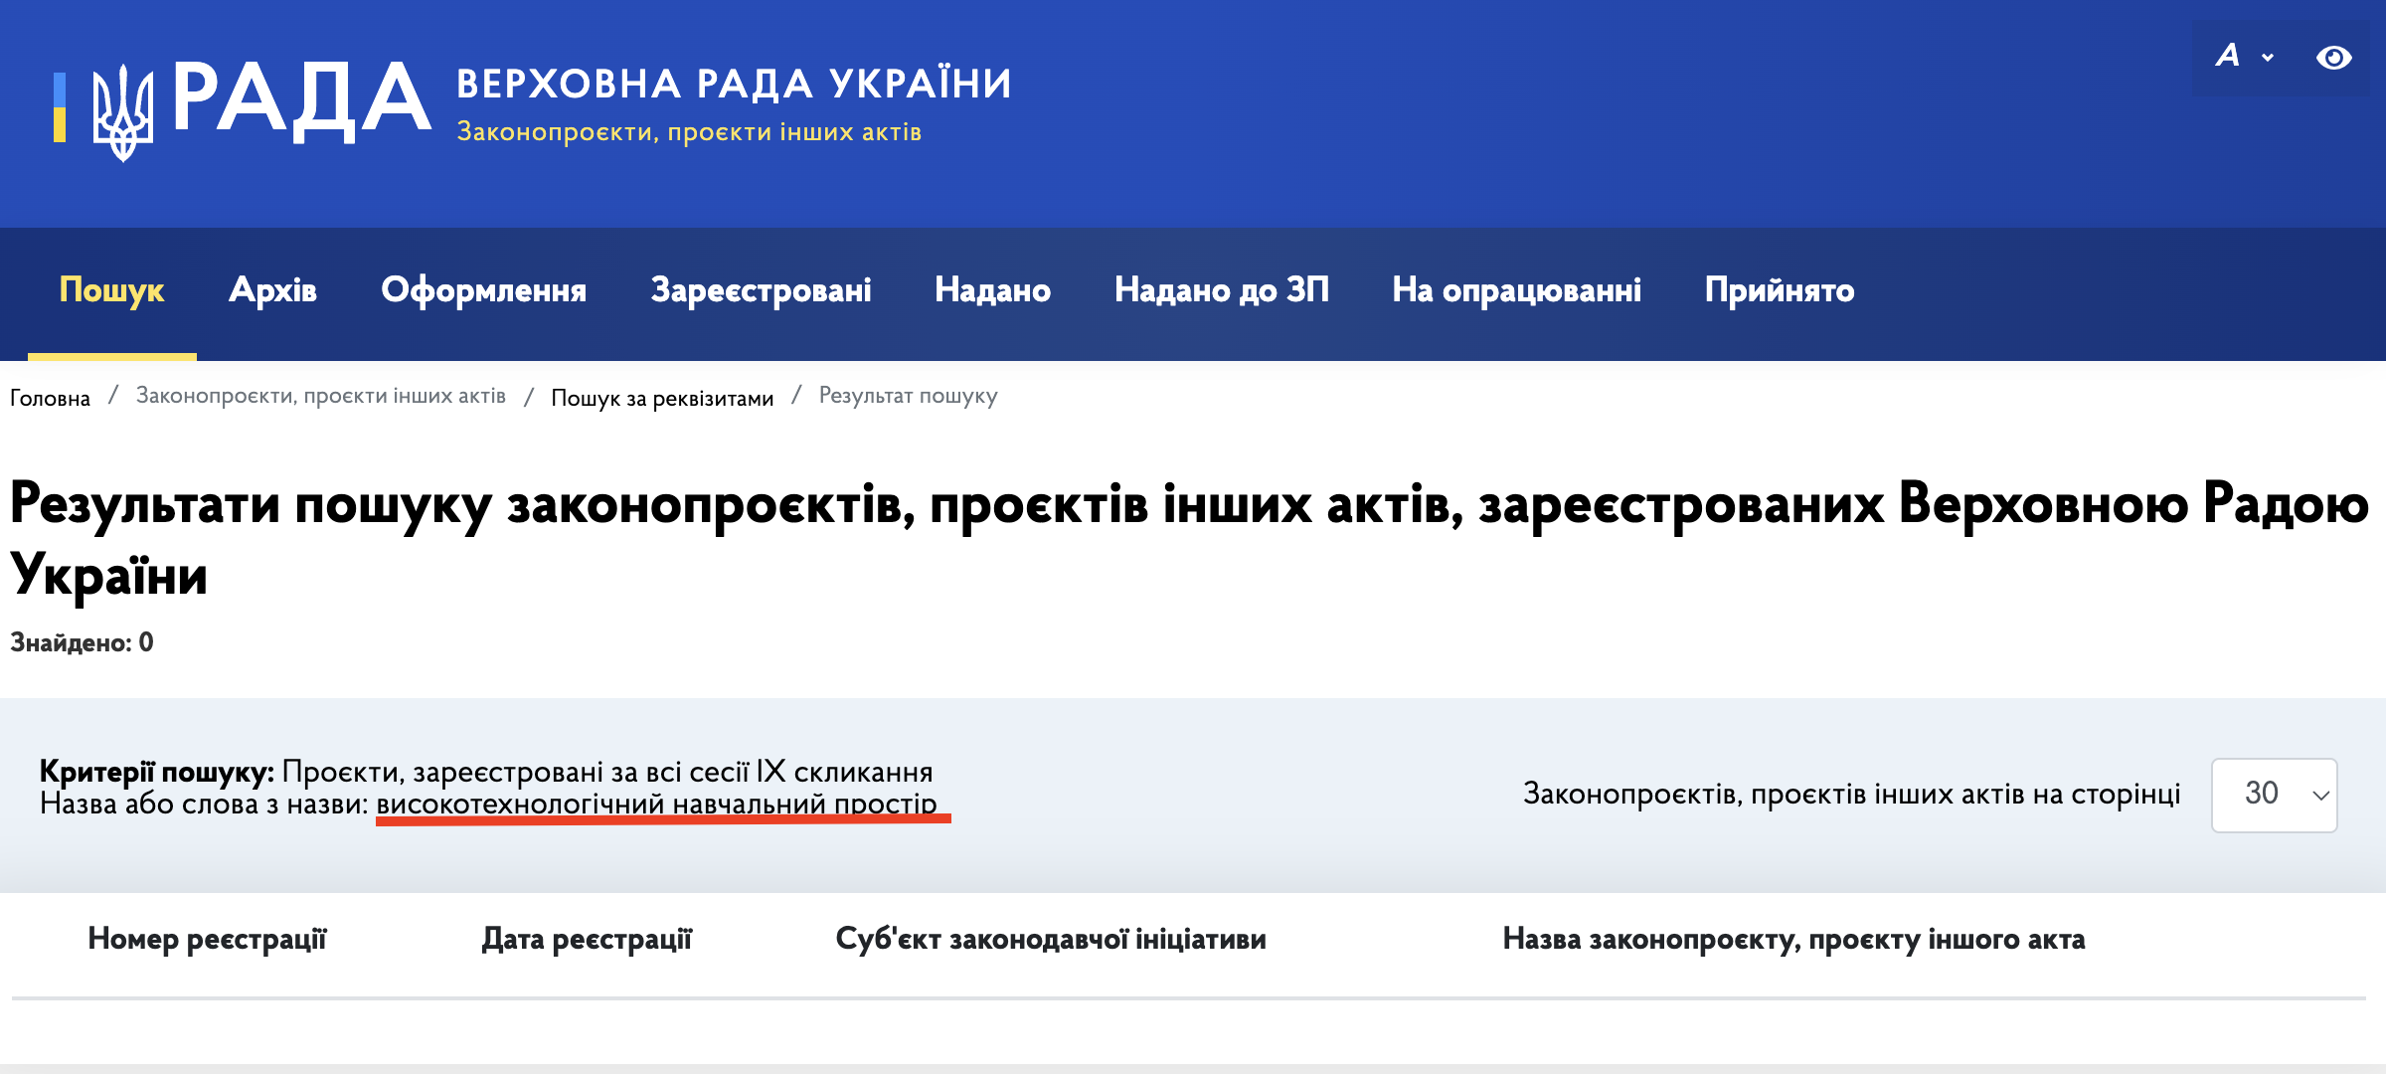Click the Номер реєстрації column header
This screenshot has height=1074, width=2386.
(x=207, y=939)
